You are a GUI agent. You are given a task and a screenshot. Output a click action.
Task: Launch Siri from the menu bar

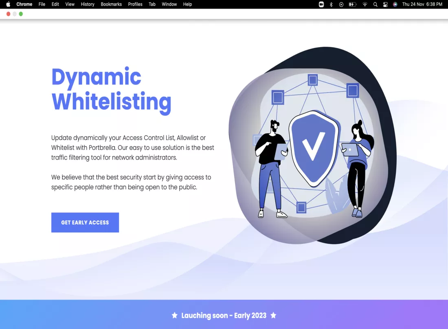coord(395,4)
